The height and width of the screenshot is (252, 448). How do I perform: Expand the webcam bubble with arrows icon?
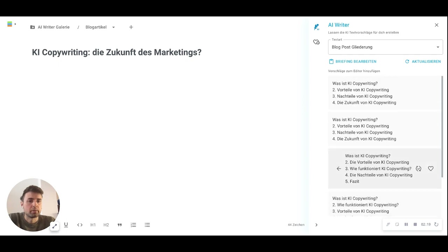55,226
